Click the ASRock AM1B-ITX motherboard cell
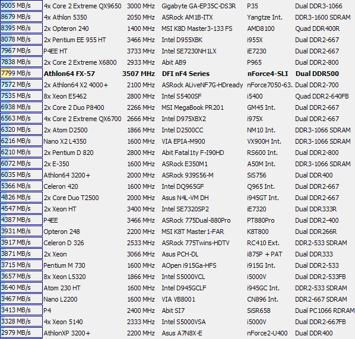 [187, 17]
